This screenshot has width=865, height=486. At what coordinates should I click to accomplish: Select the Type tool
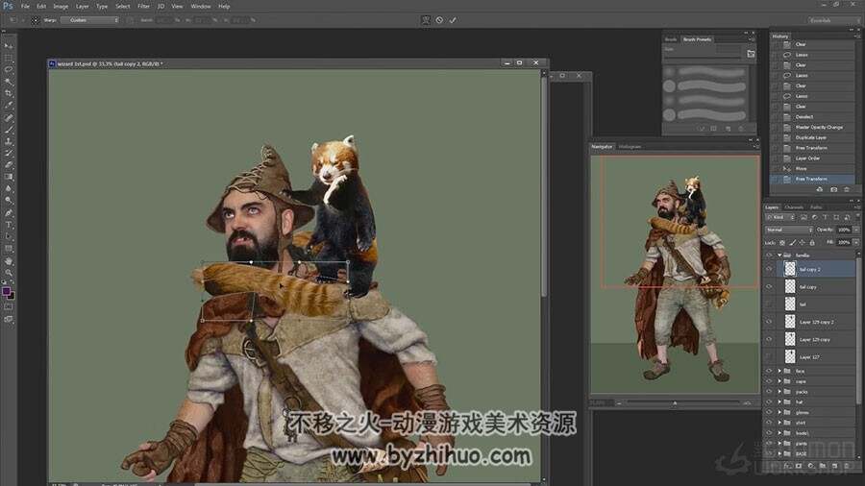click(x=9, y=225)
